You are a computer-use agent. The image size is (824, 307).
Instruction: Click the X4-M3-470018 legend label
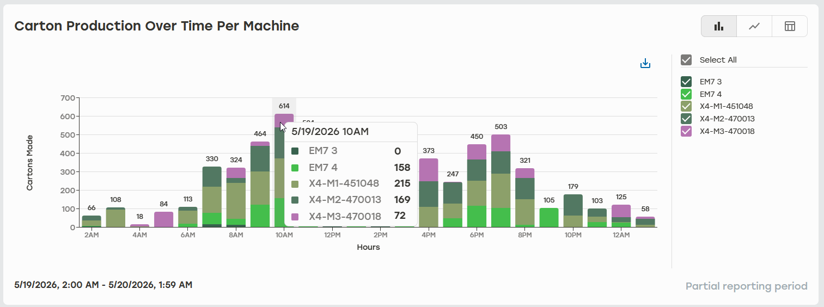click(727, 131)
